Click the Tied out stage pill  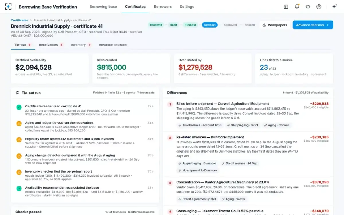point(190,25)
